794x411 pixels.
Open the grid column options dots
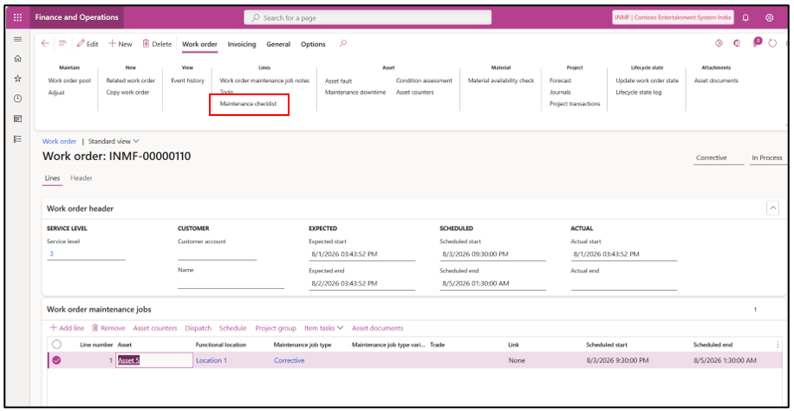(778, 344)
